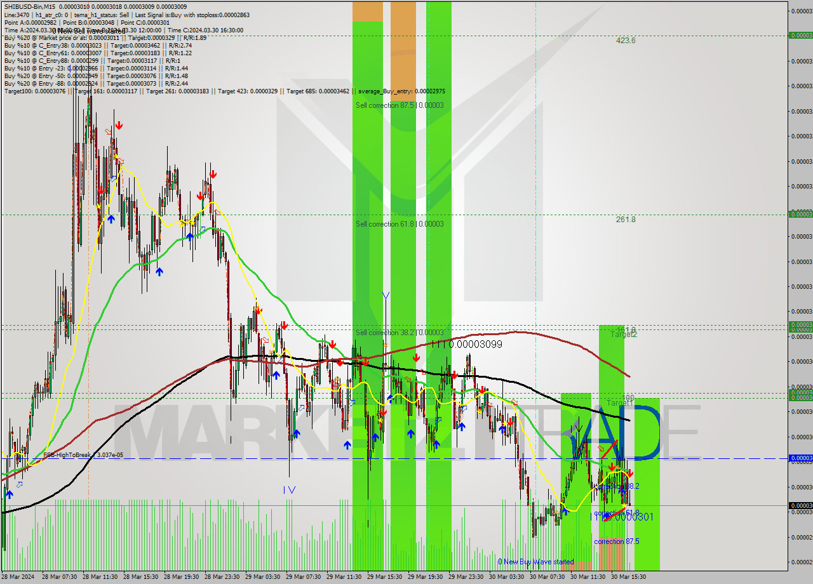Screen dimensions: 813x584
Task: Select the Target2 label
Action: tap(624, 334)
